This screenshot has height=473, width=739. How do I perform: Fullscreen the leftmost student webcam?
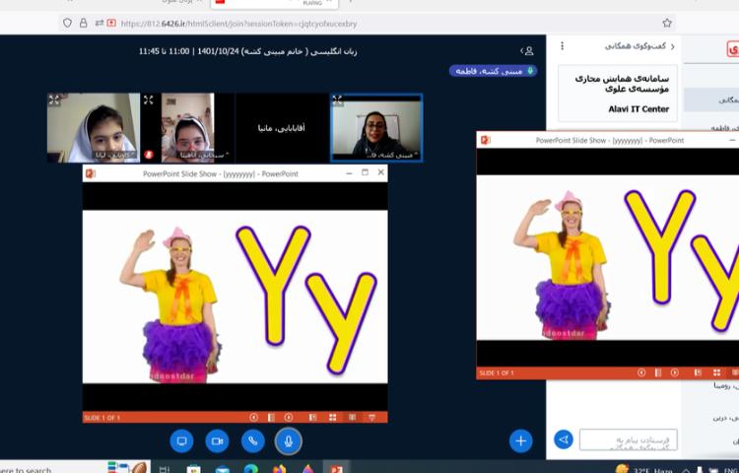coord(54,100)
